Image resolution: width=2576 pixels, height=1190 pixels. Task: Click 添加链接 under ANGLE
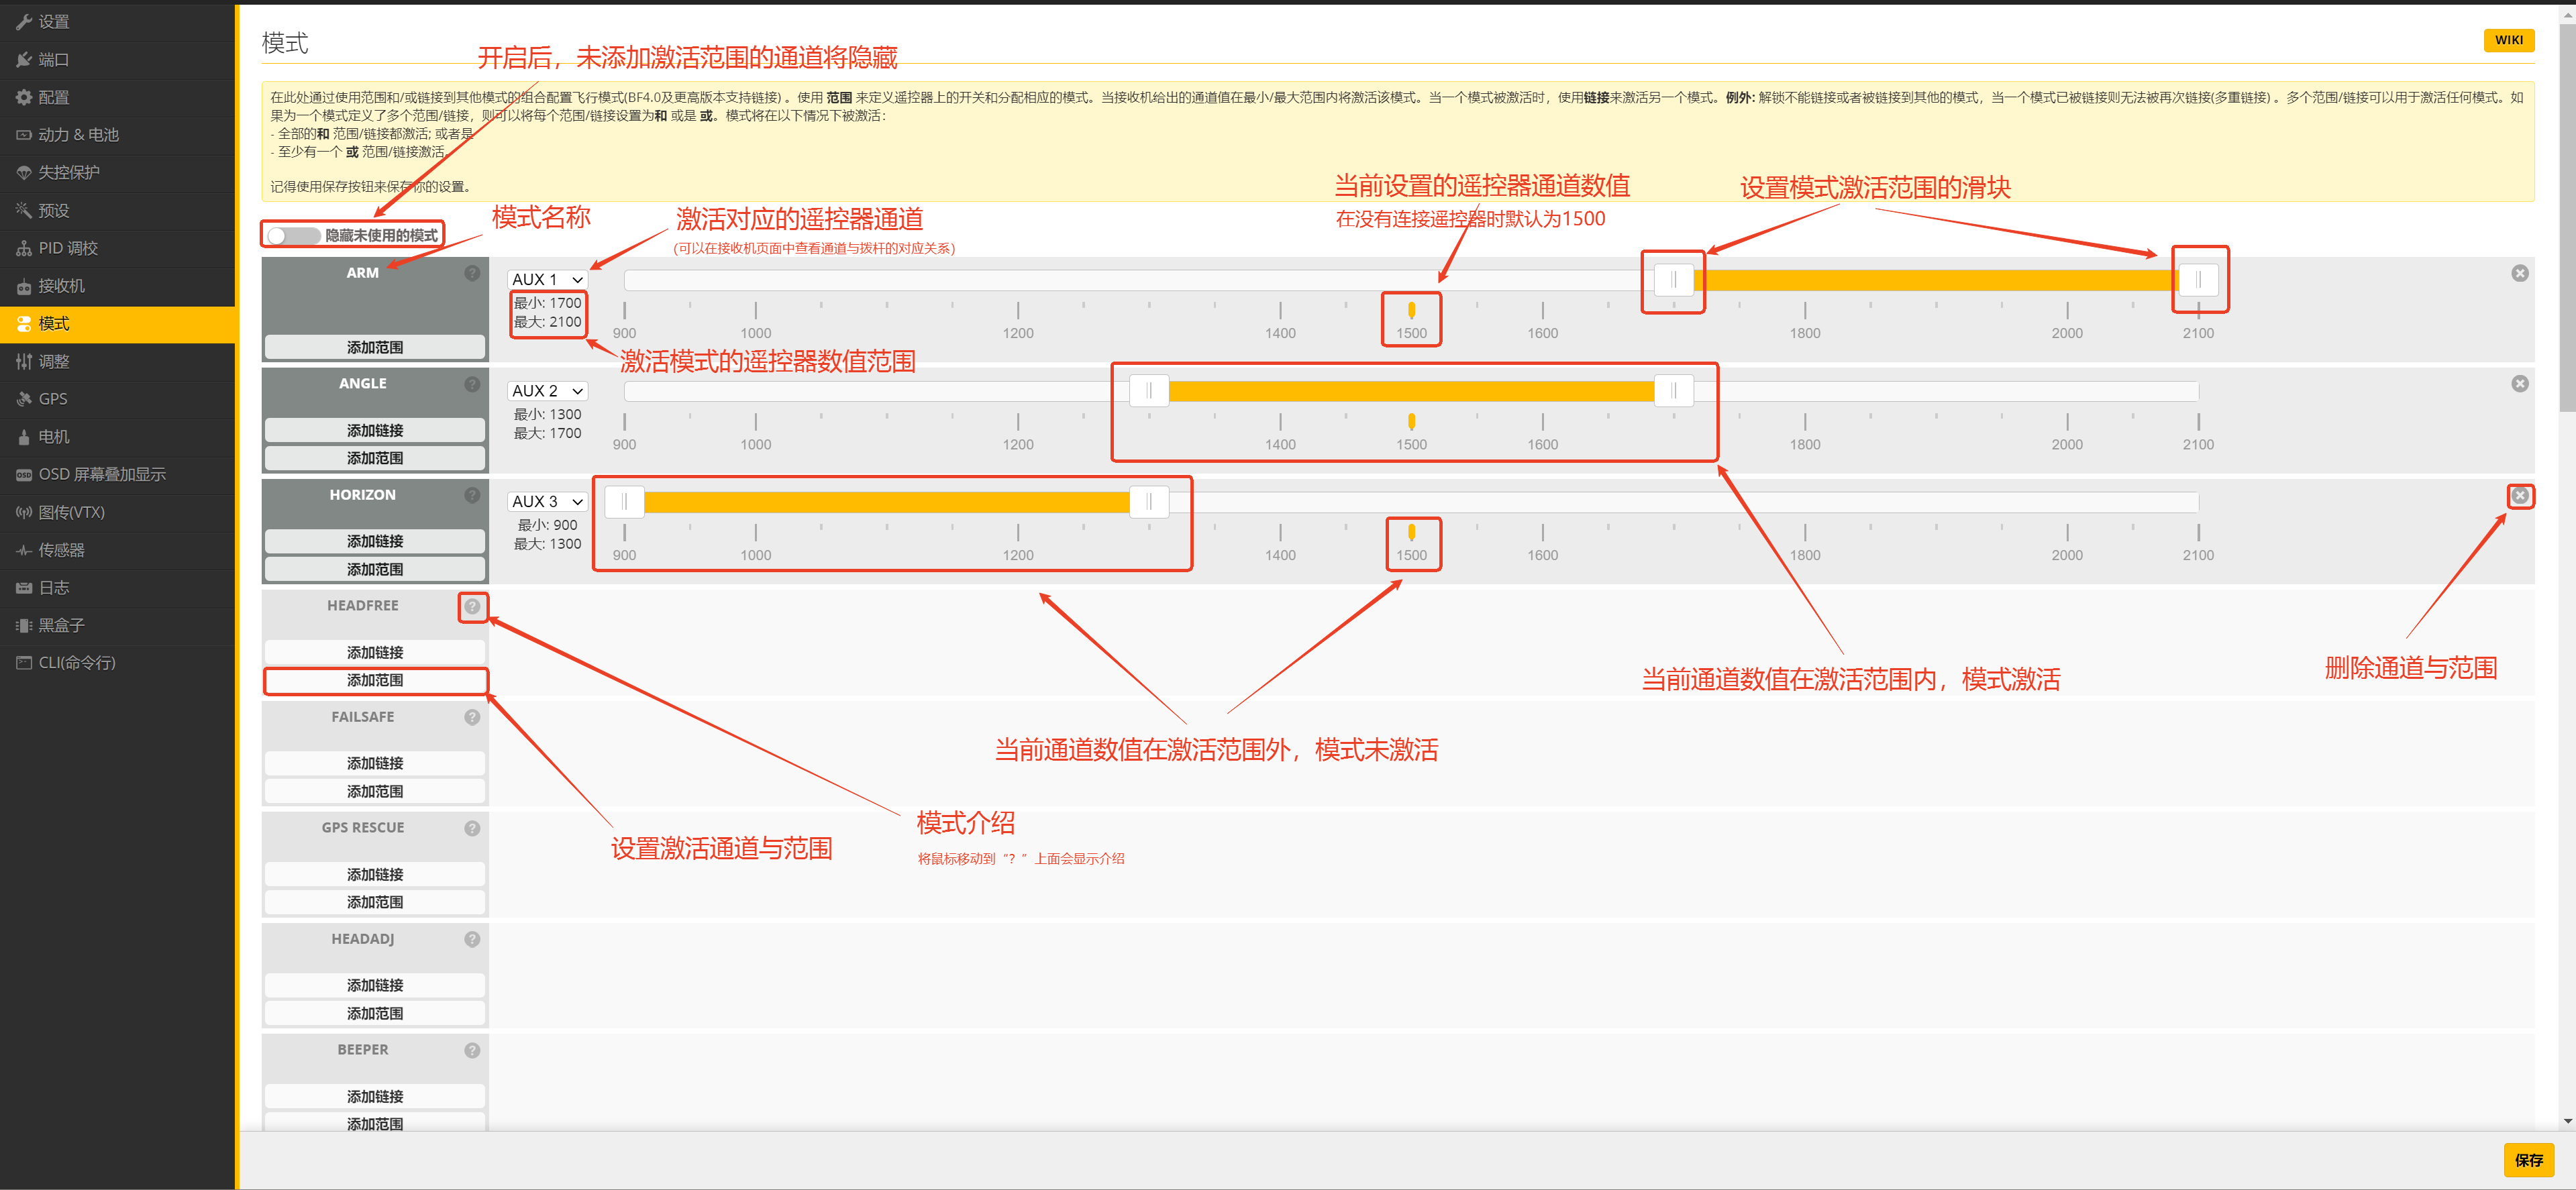[375, 430]
